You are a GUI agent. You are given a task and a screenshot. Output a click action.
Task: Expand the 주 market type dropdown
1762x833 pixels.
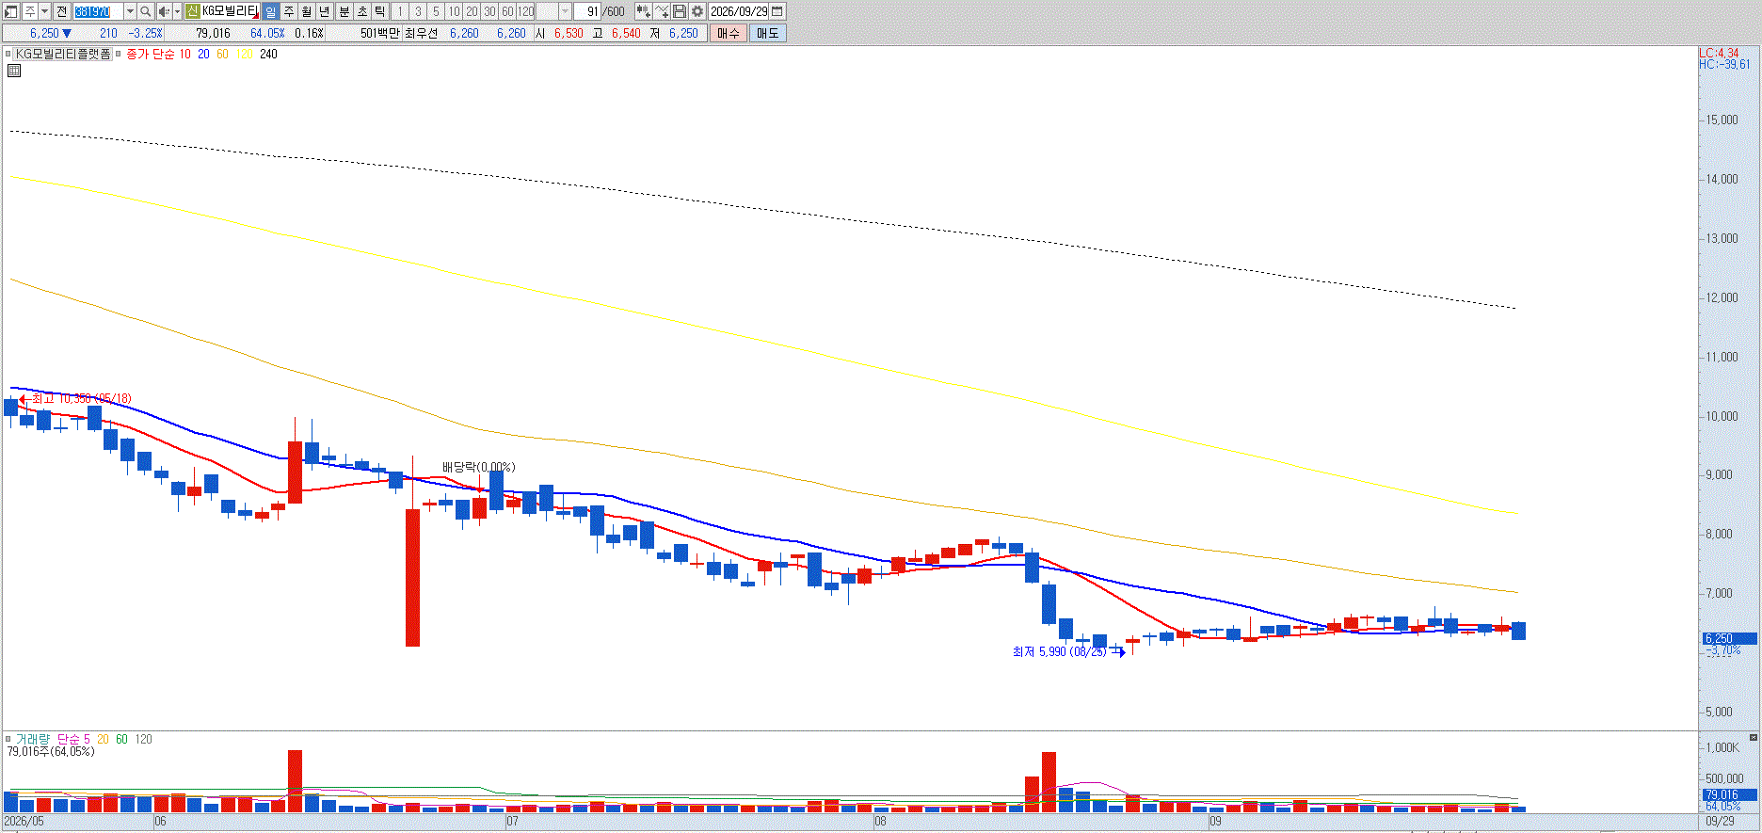pyautogui.click(x=45, y=11)
